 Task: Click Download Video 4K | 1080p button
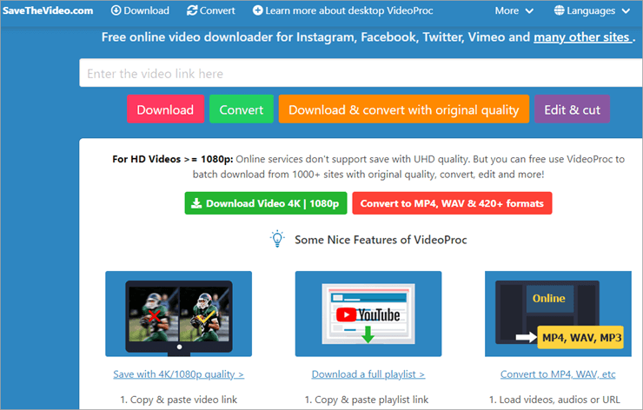[x=266, y=203]
